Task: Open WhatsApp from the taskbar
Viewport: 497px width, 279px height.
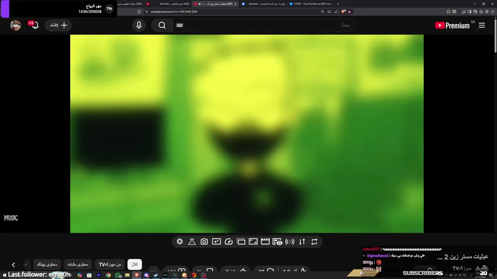Action: [118, 275]
